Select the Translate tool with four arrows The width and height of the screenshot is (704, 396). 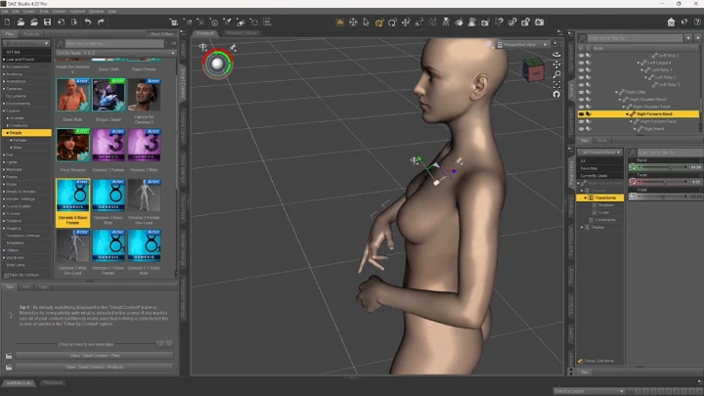(406, 22)
